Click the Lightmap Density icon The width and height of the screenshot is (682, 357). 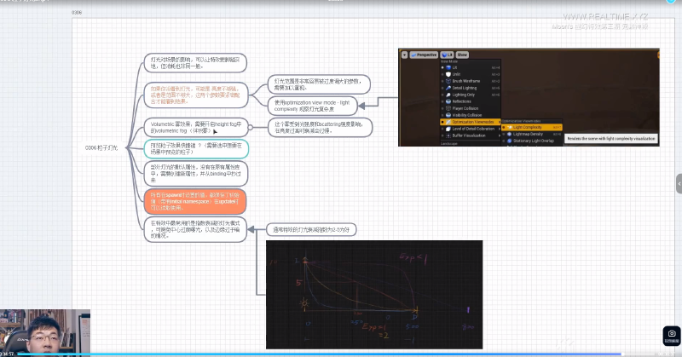(509, 135)
